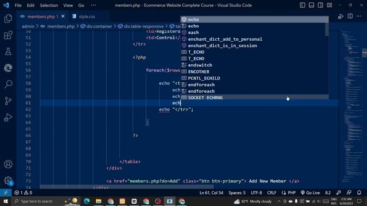Viewport: 367px width, 206px height.
Task: Choose the endswitch suggestion
Action: (252, 65)
